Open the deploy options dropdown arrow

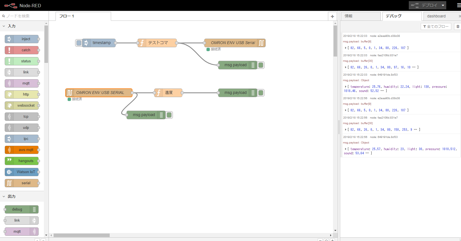[x=443, y=5]
